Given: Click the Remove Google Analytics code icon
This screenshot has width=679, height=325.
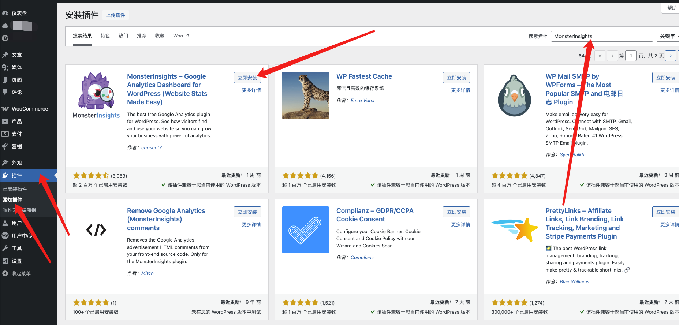Looking at the screenshot, I should pos(96,230).
